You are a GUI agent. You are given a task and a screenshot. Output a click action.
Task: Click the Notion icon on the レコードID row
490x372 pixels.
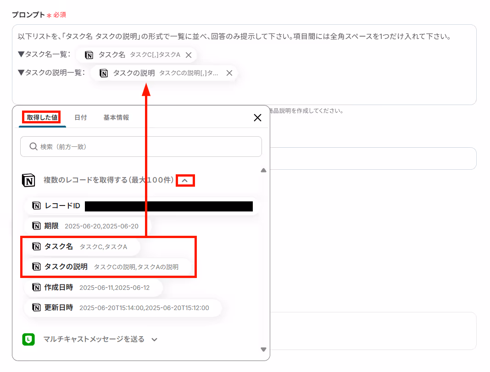tap(37, 206)
